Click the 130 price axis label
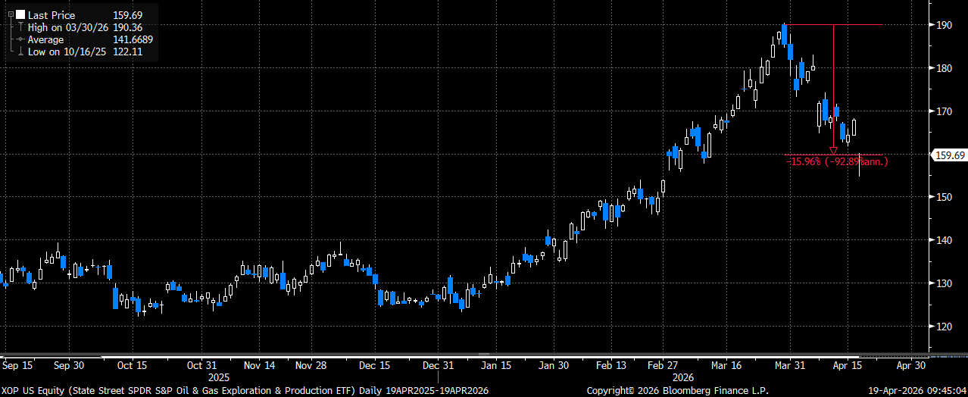The width and height of the screenshot is (968, 397). 944,283
